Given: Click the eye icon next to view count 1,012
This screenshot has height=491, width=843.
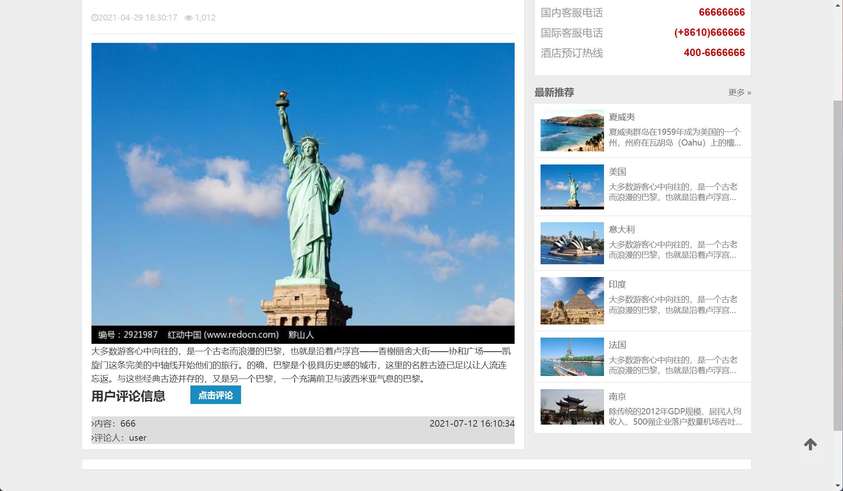Looking at the screenshot, I should [x=189, y=18].
